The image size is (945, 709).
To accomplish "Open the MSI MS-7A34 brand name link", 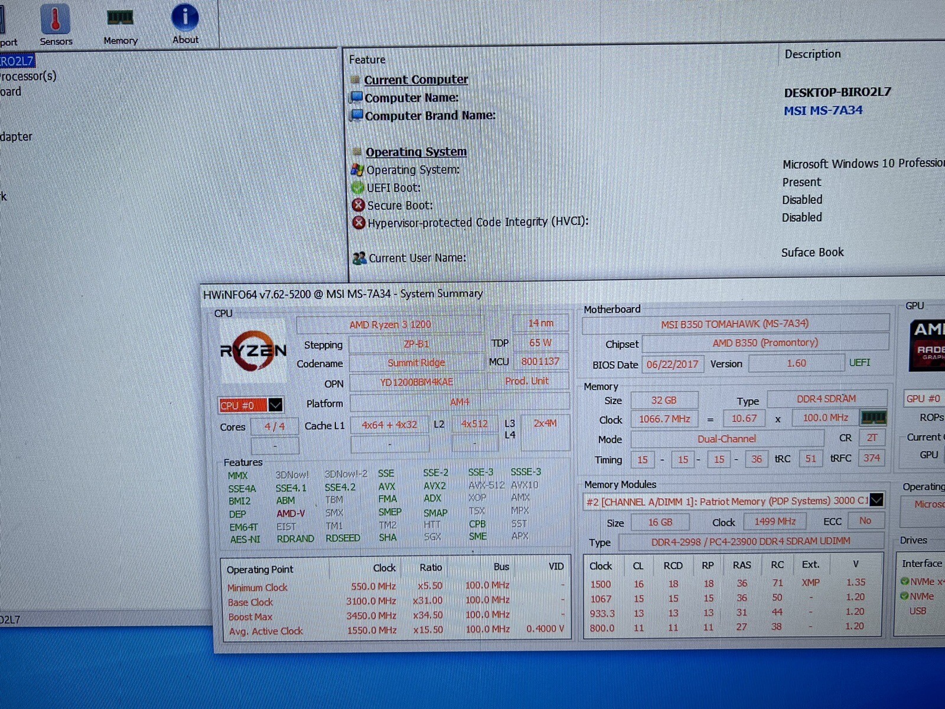I will pyautogui.click(x=823, y=110).
